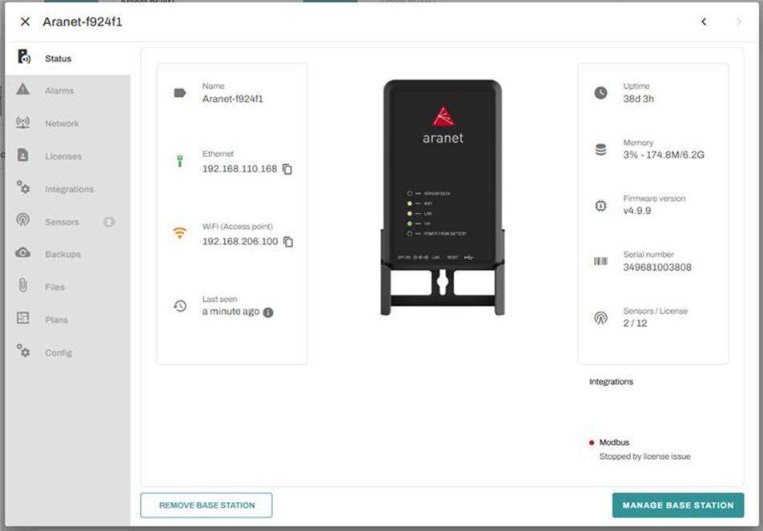Close the Aranet-f924f1 panel
Image resolution: width=763 pixels, height=531 pixels.
point(25,22)
